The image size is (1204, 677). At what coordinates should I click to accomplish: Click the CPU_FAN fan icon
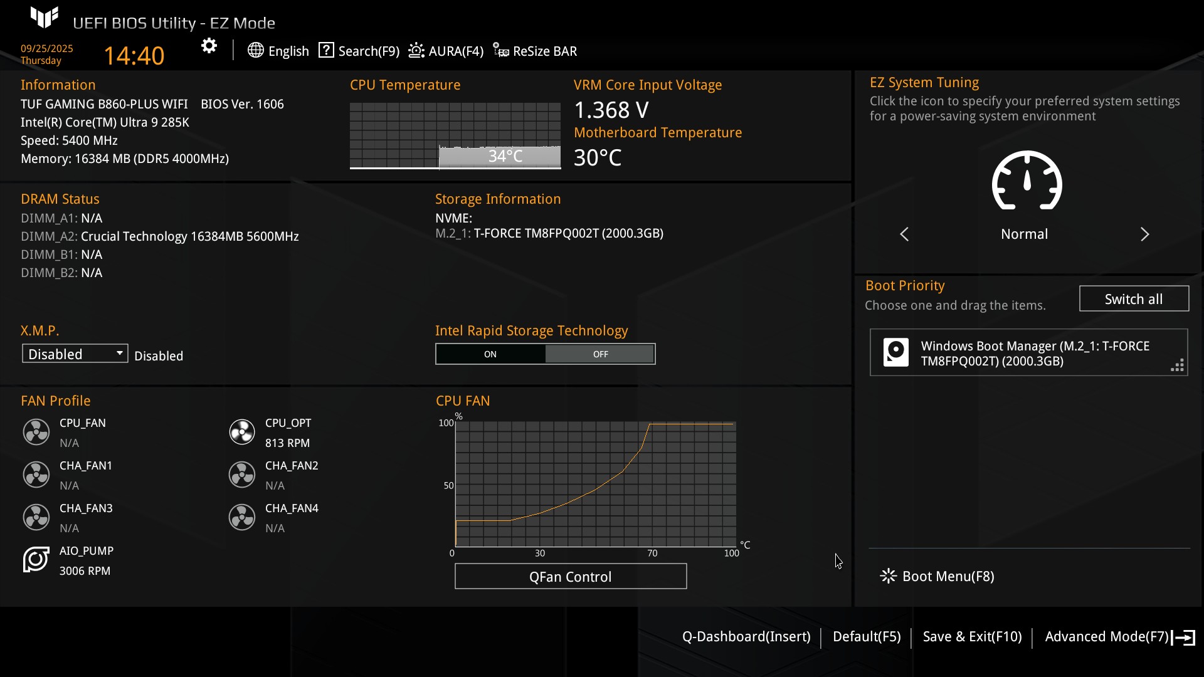(36, 432)
